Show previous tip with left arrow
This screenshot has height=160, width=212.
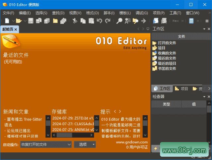[115, 112]
